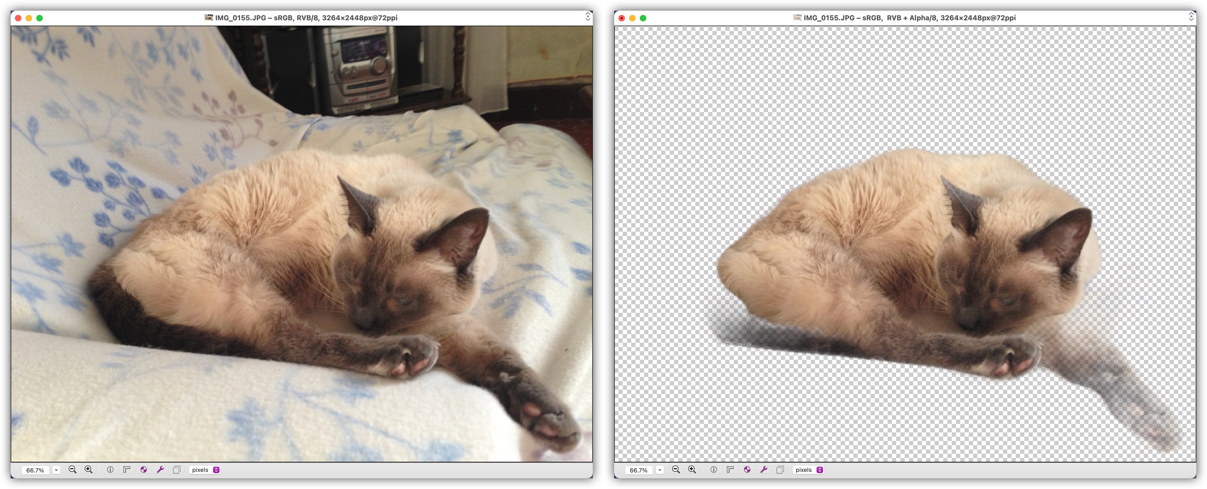Viewport: 1207px width, 489px height.
Task: Click the RVB/8 window title text
Action: click(x=306, y=18)
